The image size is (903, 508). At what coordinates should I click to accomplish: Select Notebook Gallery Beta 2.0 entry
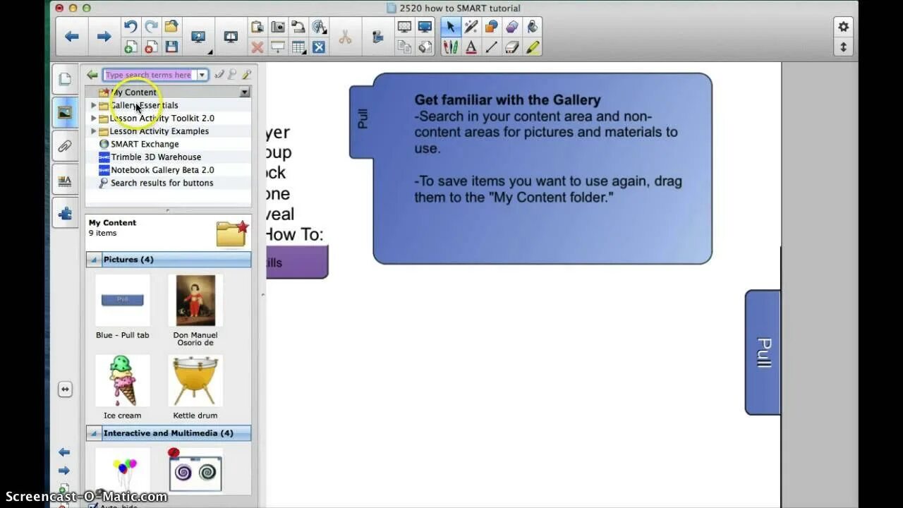162,170
